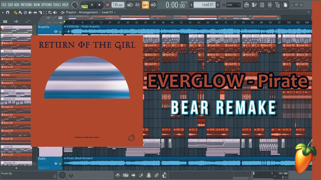Screen dimensions: 321x180
Task: Click the link chain icon in bottom toolbar
Action: [x=156, y=175]
